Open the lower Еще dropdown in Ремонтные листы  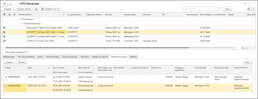tap(248, 62)
